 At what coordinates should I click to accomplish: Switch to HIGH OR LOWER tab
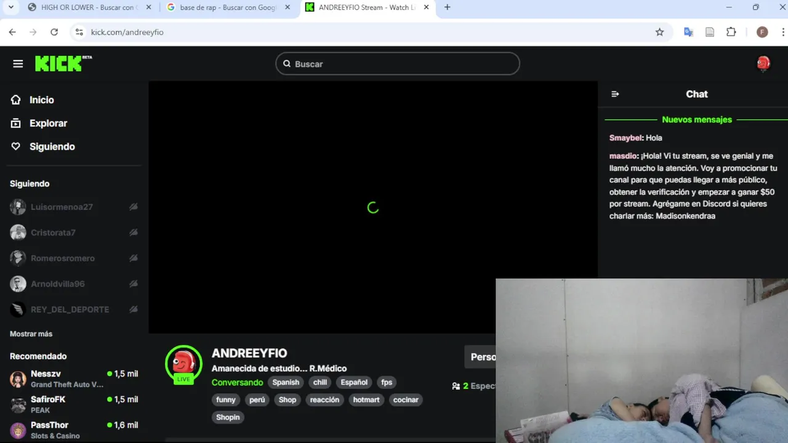(x=89, y=7)
